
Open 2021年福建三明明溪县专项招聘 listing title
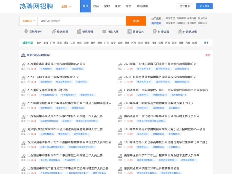pos(159,103)
